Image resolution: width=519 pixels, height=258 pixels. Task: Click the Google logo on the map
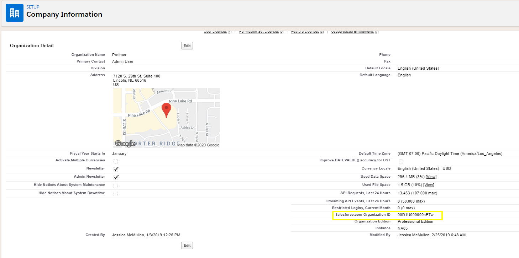tap(125, 144)
